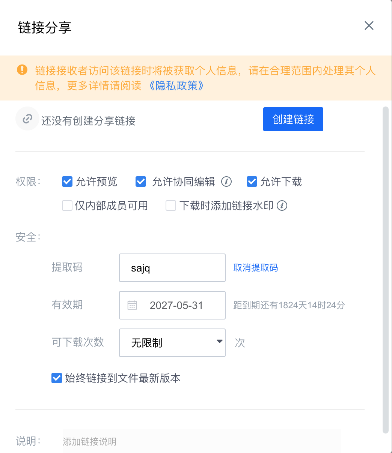Screen dimensions: 392x453
Task: Click the info icon beside 下载时添加链接水印
Action: (x=282, y=205)
